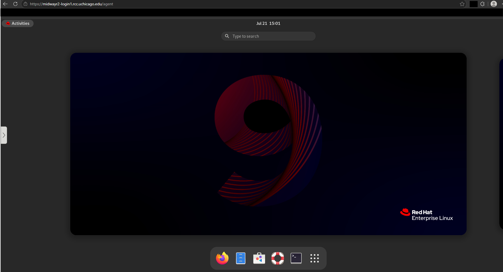This screenshot has width=503, height=272.
Task: Open the Software store icon
Action: click(259, 258)
